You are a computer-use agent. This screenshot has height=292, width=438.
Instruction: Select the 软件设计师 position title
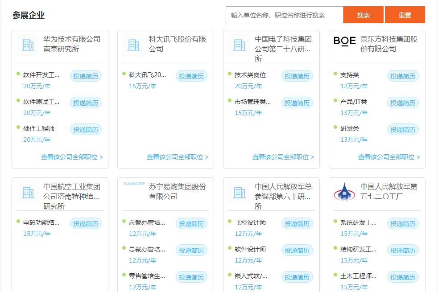coord(250,250)
